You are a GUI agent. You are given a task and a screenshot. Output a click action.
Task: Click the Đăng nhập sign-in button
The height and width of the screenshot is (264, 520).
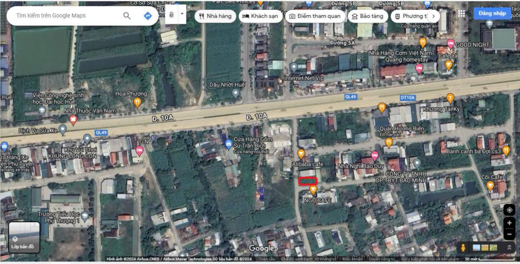coord(492,13)
